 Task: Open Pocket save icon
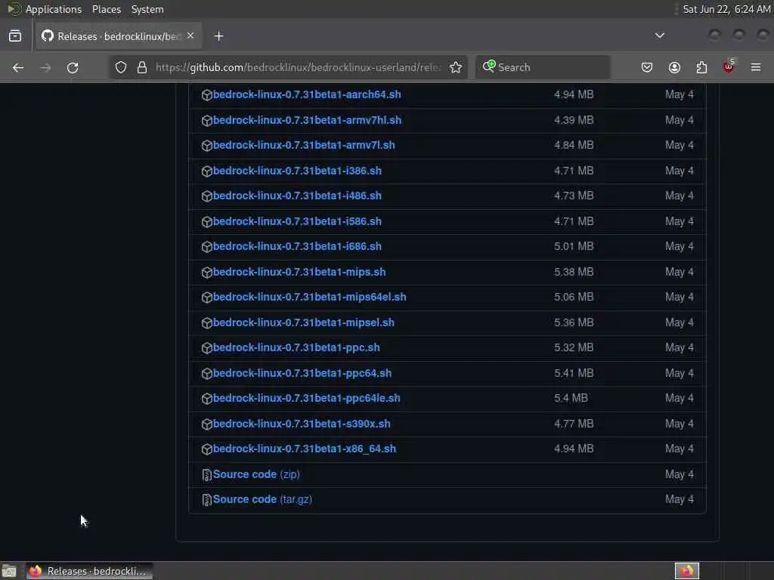[647, 67]
